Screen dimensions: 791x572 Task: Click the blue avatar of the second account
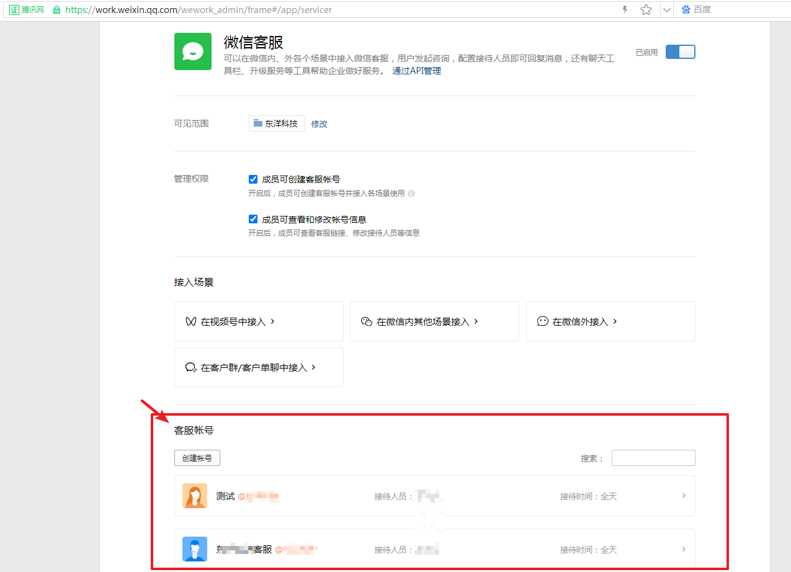tap(195, 549)
